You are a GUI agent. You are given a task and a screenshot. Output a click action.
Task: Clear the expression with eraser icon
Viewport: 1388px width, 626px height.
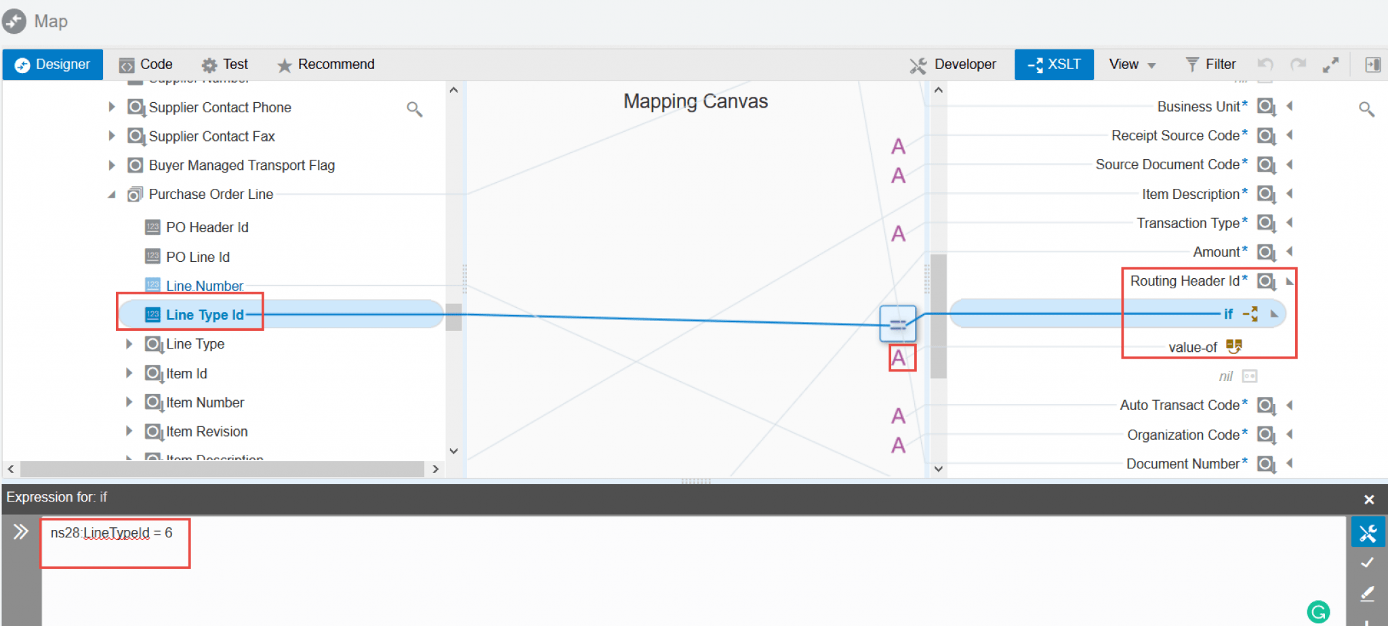point(1368,594)
